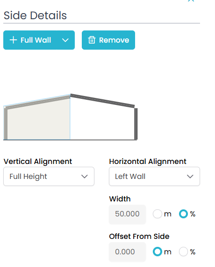
Task: Select the shaded left wall section in diagram
Action: point(38,123)
